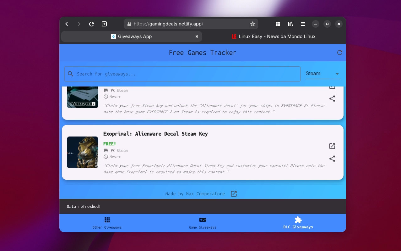Open the browser library icon
Screen dimensions: 401x251
click(x=290, y=24)
